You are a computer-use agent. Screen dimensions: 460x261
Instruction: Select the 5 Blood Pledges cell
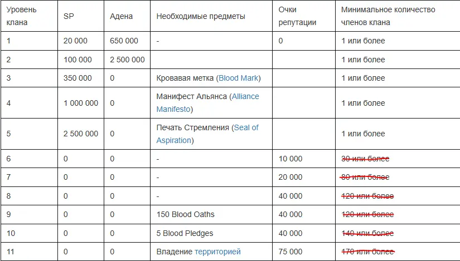pyautogui.click(x=185, y=233)
